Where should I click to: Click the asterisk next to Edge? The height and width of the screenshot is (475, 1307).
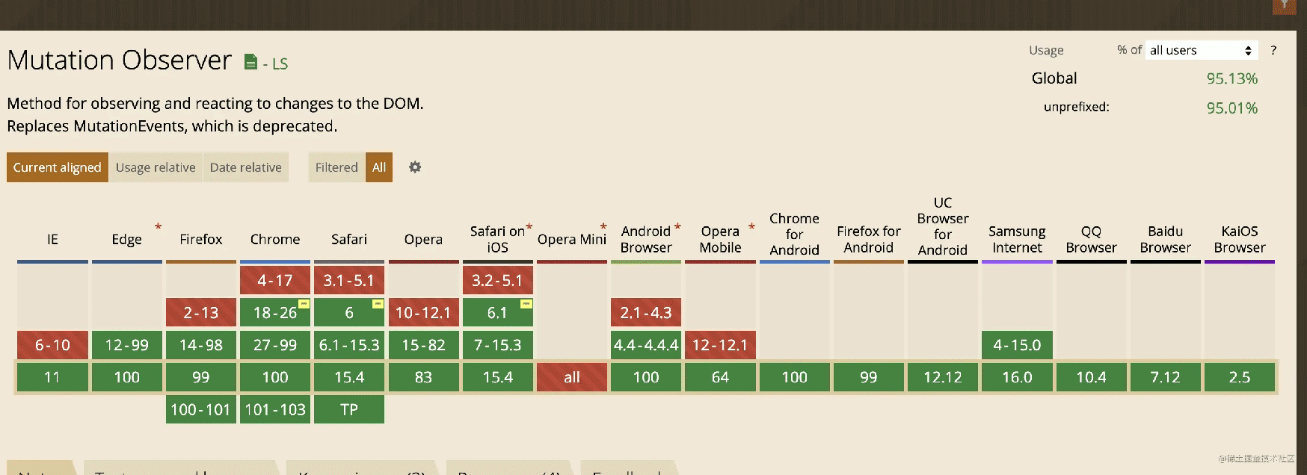pyautogui.click(x=158, y=226)
